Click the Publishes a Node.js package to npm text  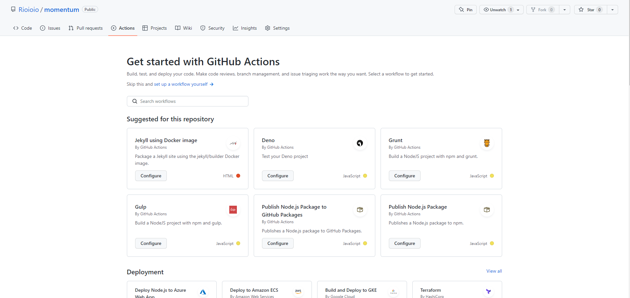(x=426, y=223)
